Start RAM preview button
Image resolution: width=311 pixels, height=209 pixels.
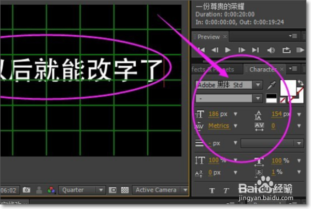pyautogui.click(x=300, y=50)
